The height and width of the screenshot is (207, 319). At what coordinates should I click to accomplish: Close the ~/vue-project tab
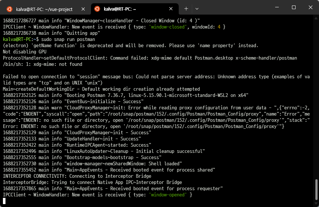[x=83, y=9]
